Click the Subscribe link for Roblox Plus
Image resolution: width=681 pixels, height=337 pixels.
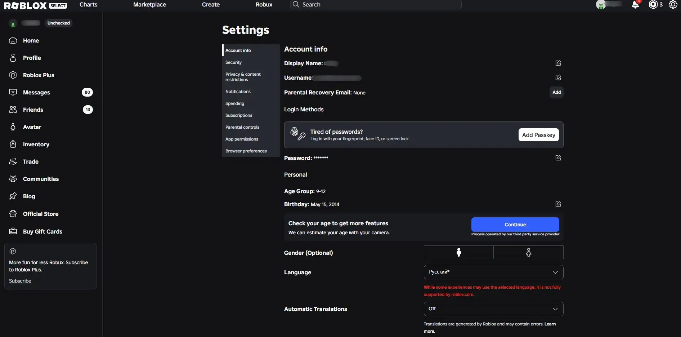coord(20,281)
